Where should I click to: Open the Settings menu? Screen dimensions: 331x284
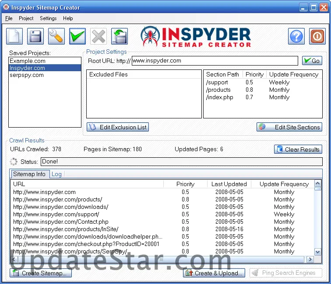(x=48, y=18)
